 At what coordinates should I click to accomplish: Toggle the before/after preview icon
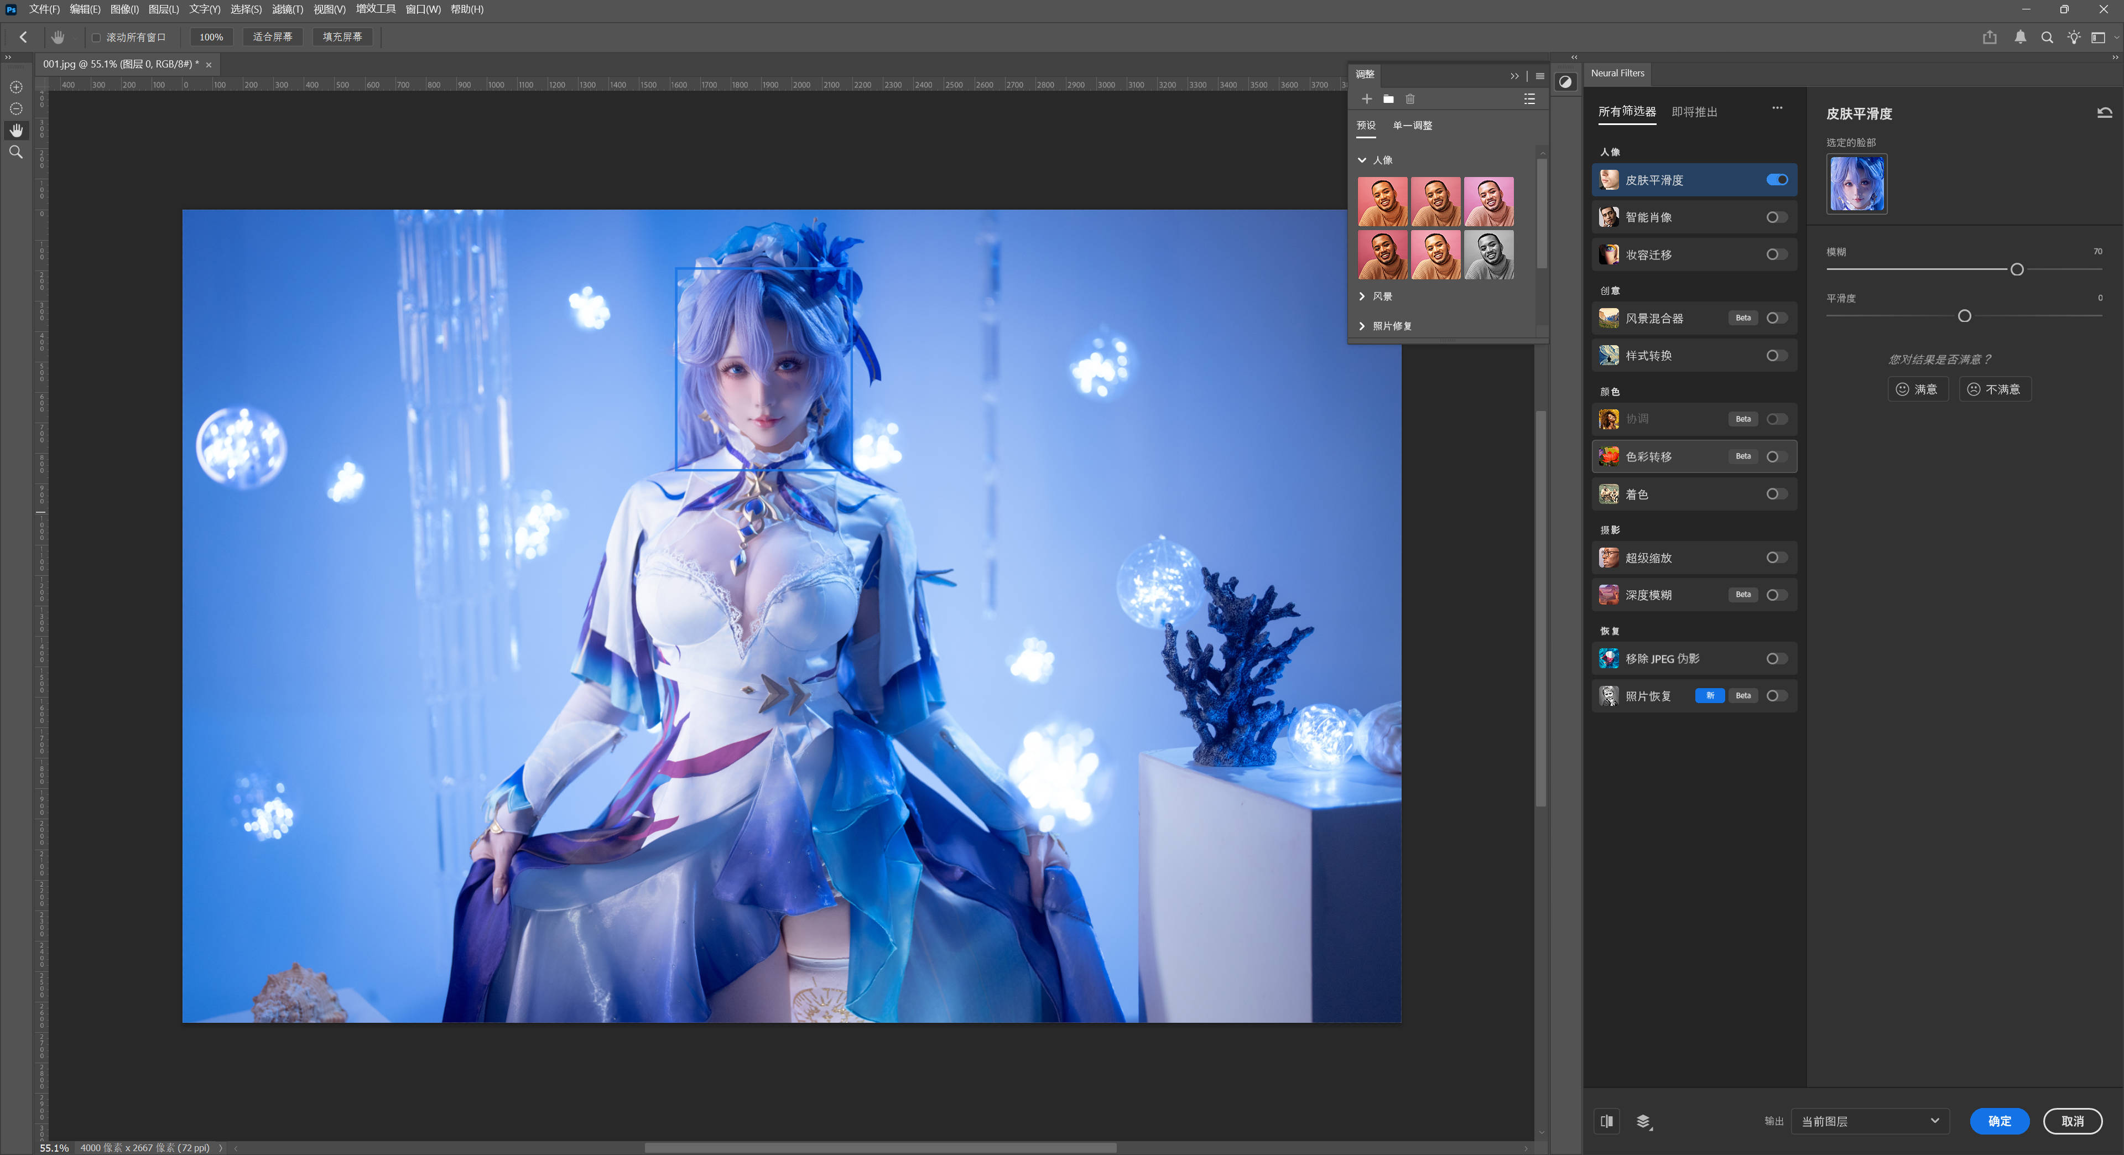[x=1606, y=1121]
